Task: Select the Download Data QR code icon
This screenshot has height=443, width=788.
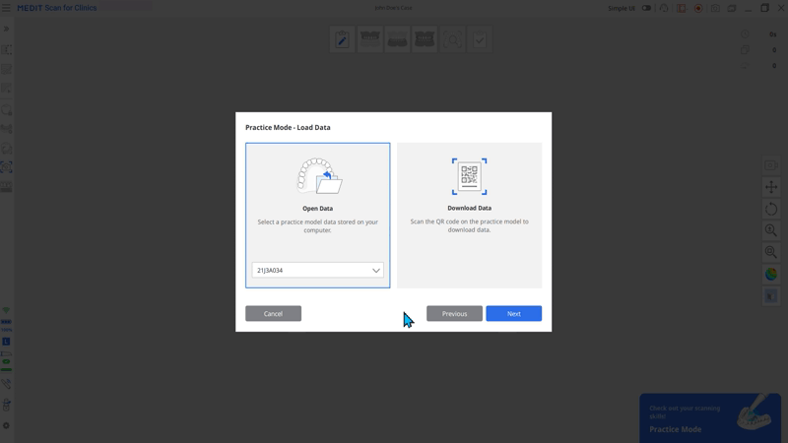Action: tap(469, 176)
